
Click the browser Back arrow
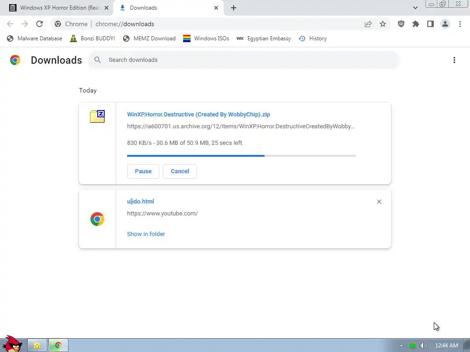pyautogui.click(x=10, y=24)
